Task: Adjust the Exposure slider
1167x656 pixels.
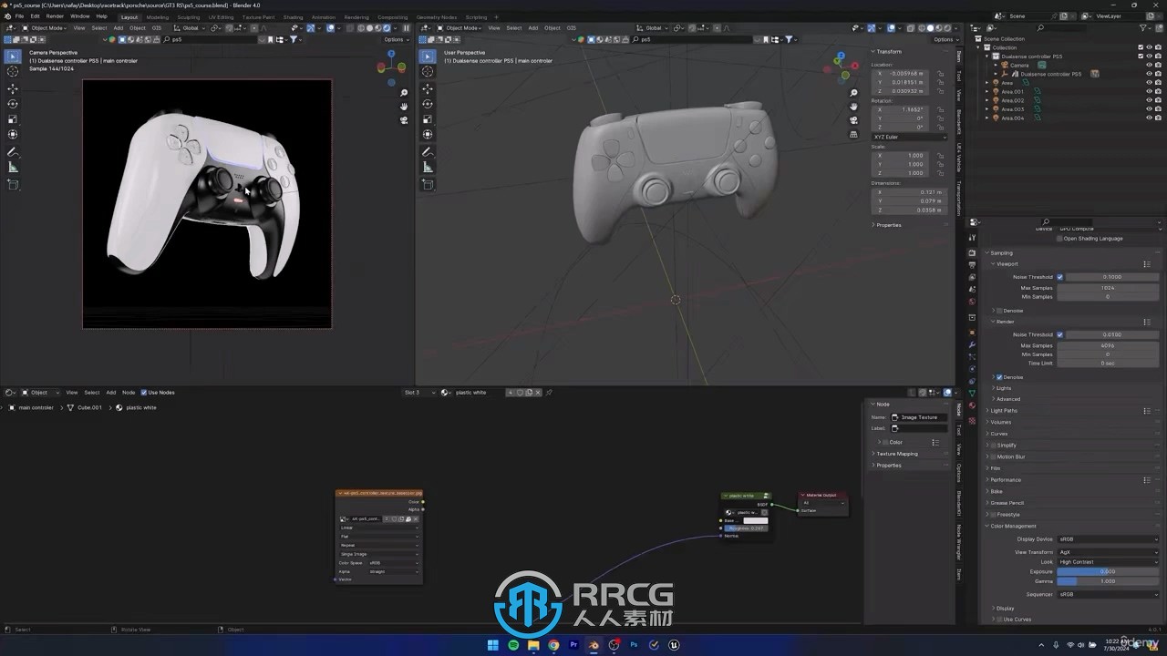Action: 1108,571
